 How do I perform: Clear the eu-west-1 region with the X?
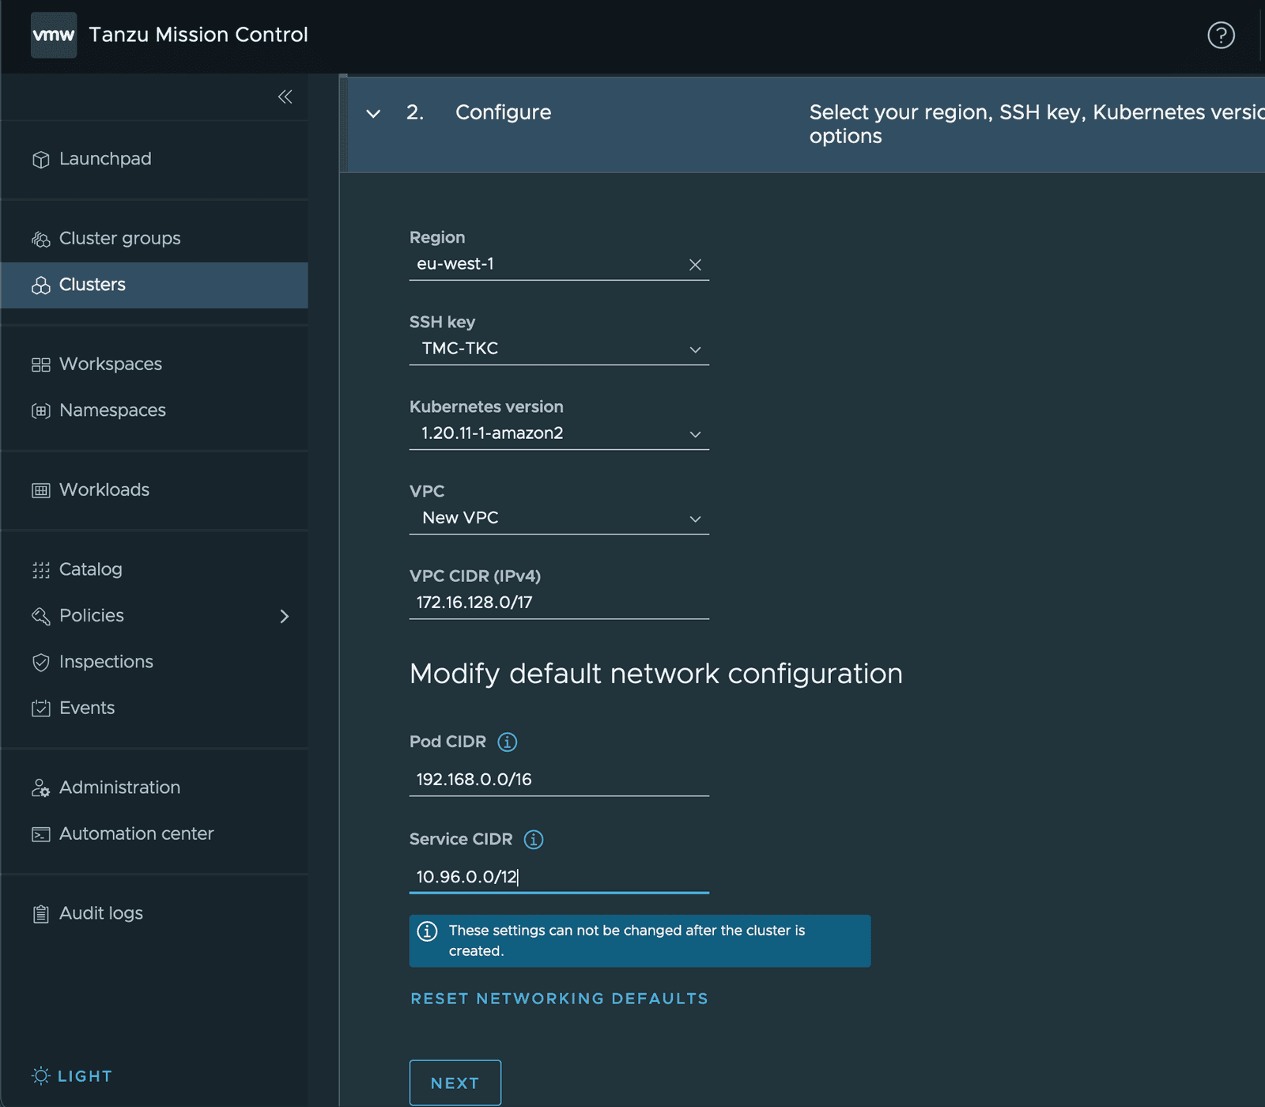[x=695, y=264]
